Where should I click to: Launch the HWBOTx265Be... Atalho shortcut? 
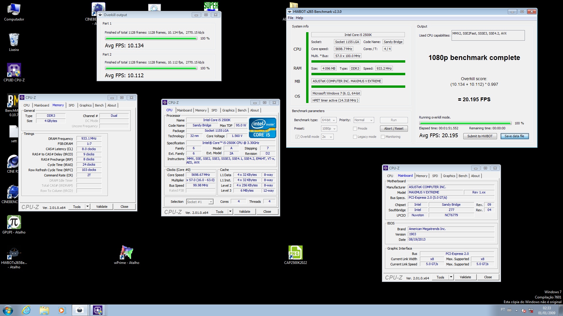tap(14, 257)
